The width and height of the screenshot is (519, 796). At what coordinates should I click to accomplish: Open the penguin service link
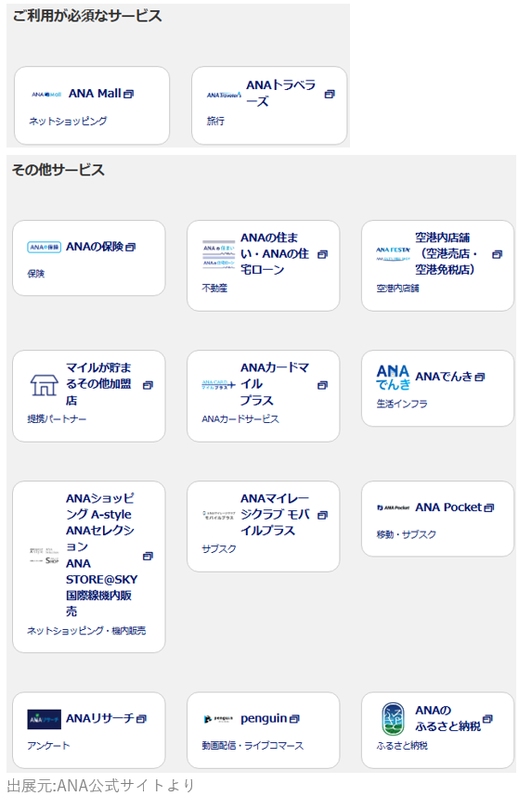coord(264,719)
